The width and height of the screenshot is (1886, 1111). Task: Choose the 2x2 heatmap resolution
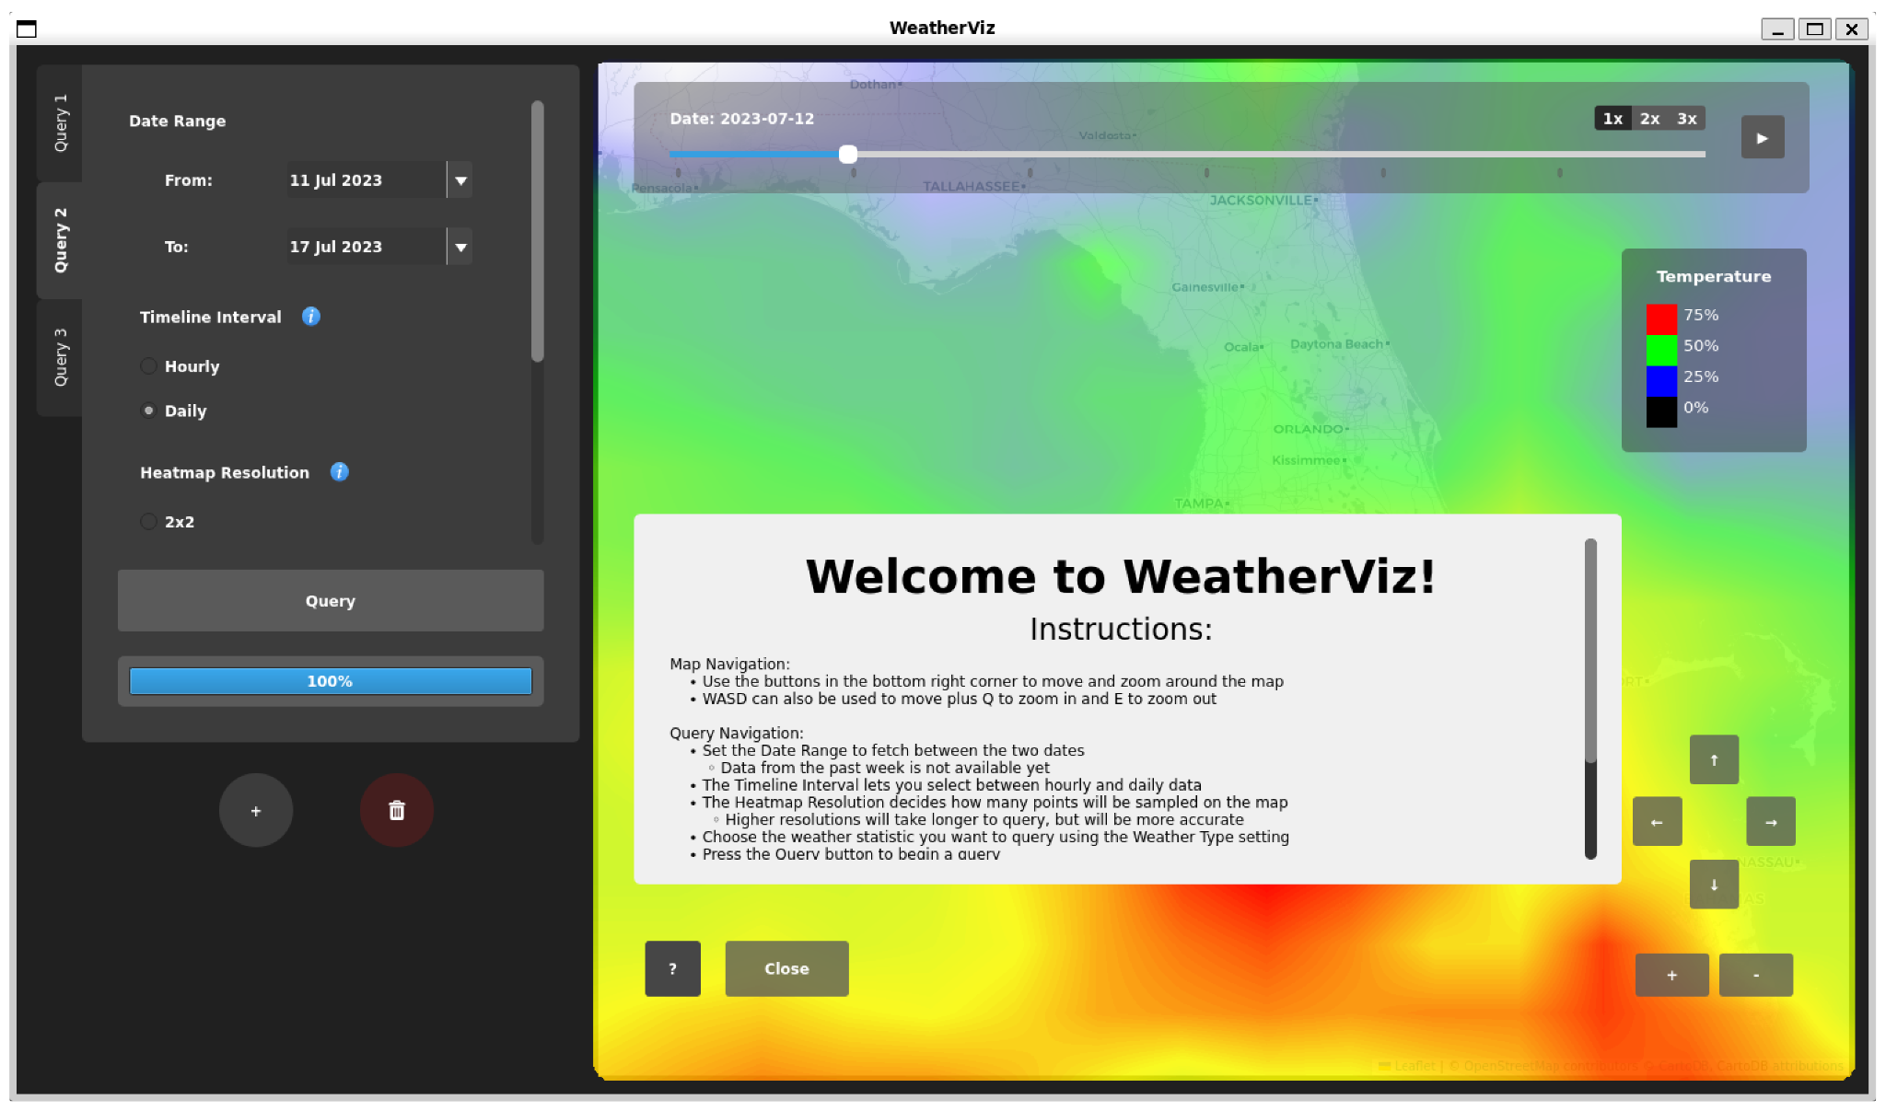(x=148, y=522)
